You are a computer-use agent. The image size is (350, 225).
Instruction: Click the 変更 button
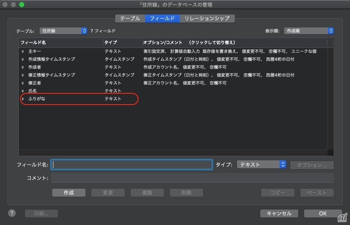[108, 192]
